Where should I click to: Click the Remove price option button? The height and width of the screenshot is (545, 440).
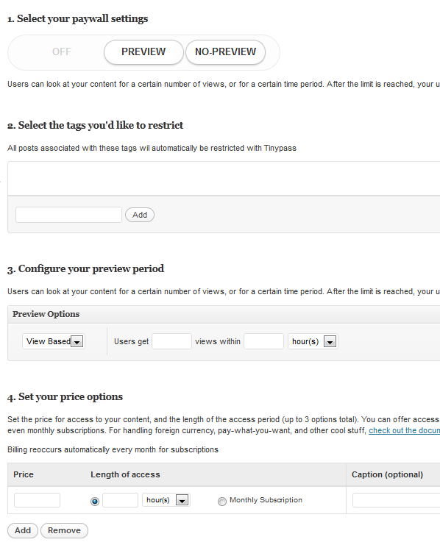64,530
